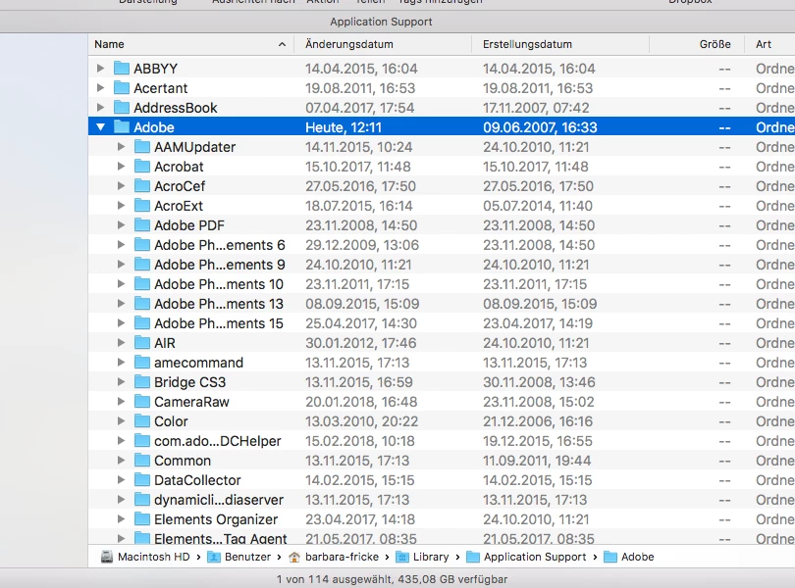This screenshot has width=795, height=588.
Task: Select the com.ado...DCHelper row
Action: (x=442, y=441)
